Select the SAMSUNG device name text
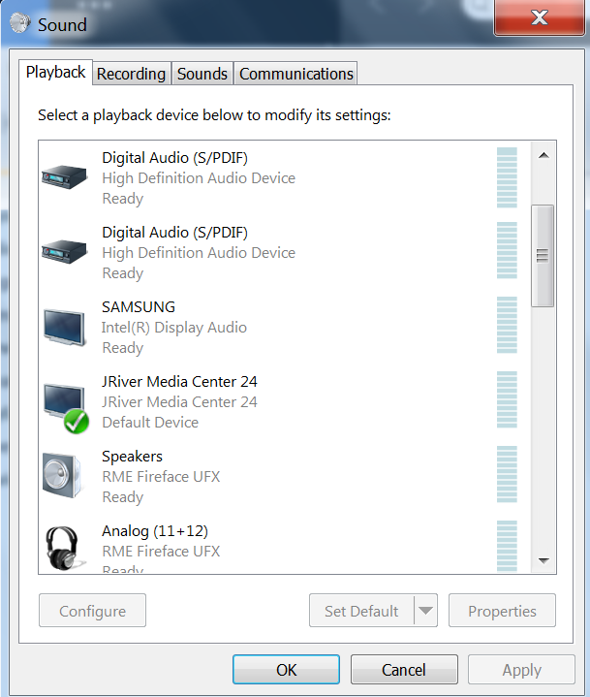Viewport: 590px width, 697px height. [x=139, y=306]
